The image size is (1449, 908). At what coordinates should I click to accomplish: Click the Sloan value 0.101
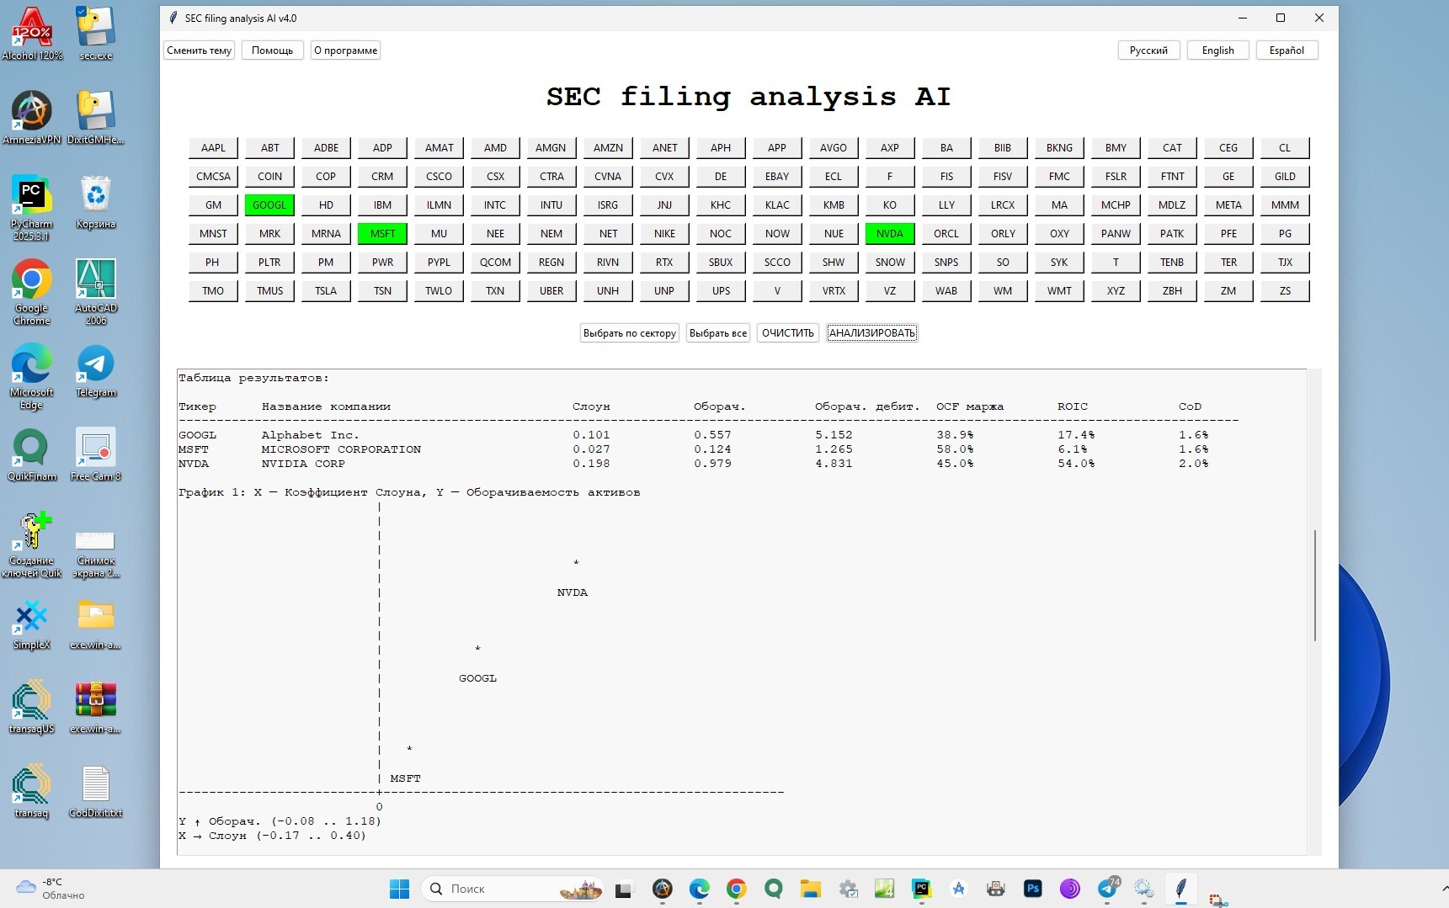tap(591, 435)
